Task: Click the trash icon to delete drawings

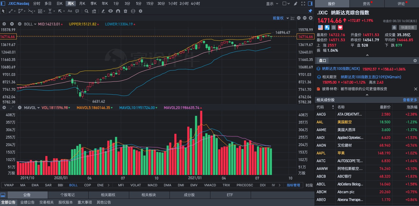Action: pyautogui.click(x=125, y=11)
